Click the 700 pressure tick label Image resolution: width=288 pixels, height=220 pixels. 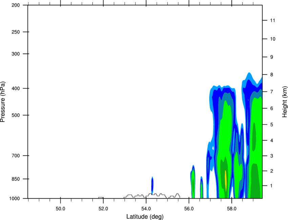pyautogui.click(x=16, y=156)
